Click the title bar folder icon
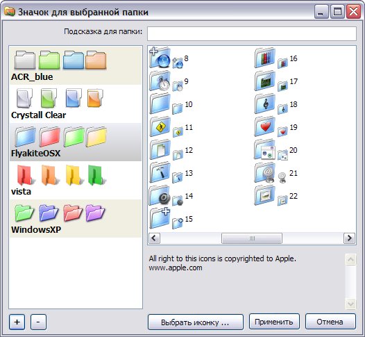365x337 pixels. 10,12
